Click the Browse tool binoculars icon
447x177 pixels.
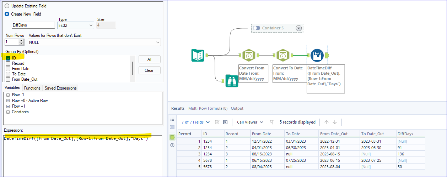(x=232, y=81)
